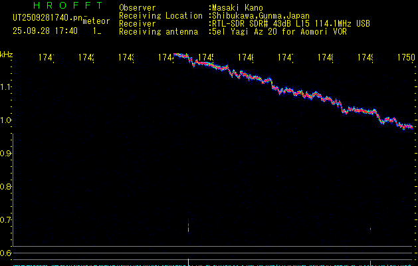Click the meteor label
This screenshot has height=266, width=418.
pyautogui.click(x=96, y=21)
